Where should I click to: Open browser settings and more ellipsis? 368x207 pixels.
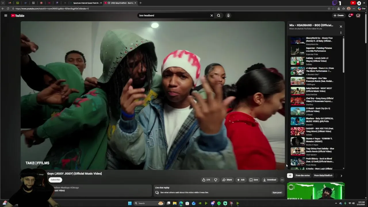coord(354,9)
